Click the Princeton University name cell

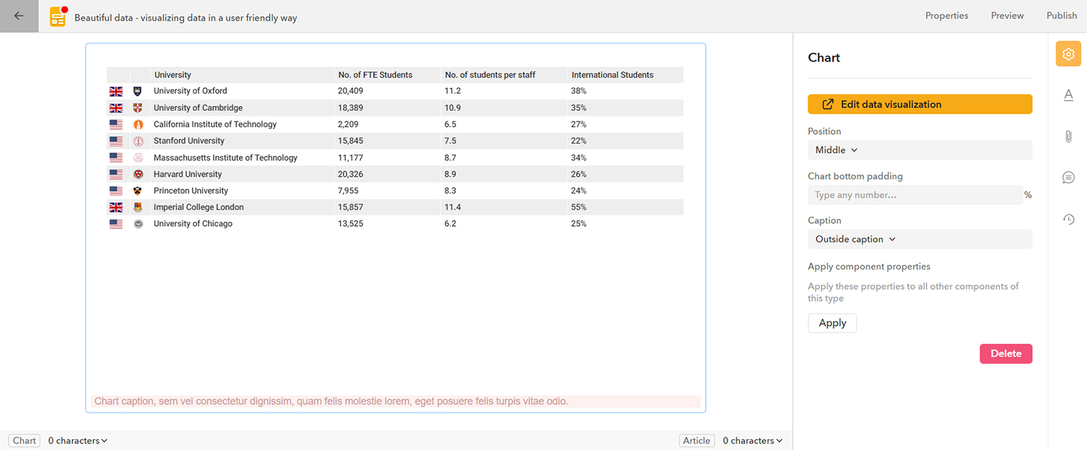[191, 191]
